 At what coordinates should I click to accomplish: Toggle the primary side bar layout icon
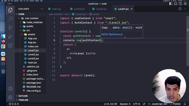point(171,4)
